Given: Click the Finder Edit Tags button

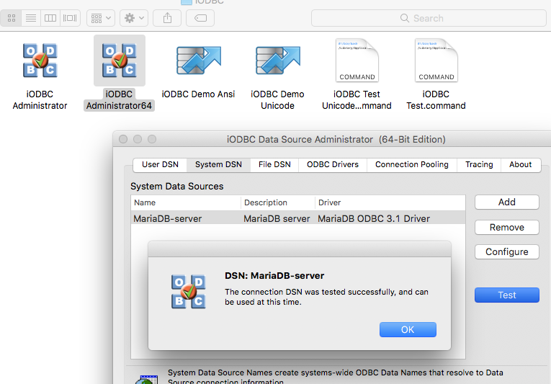Looking at the screenshot, I should 200,18.
